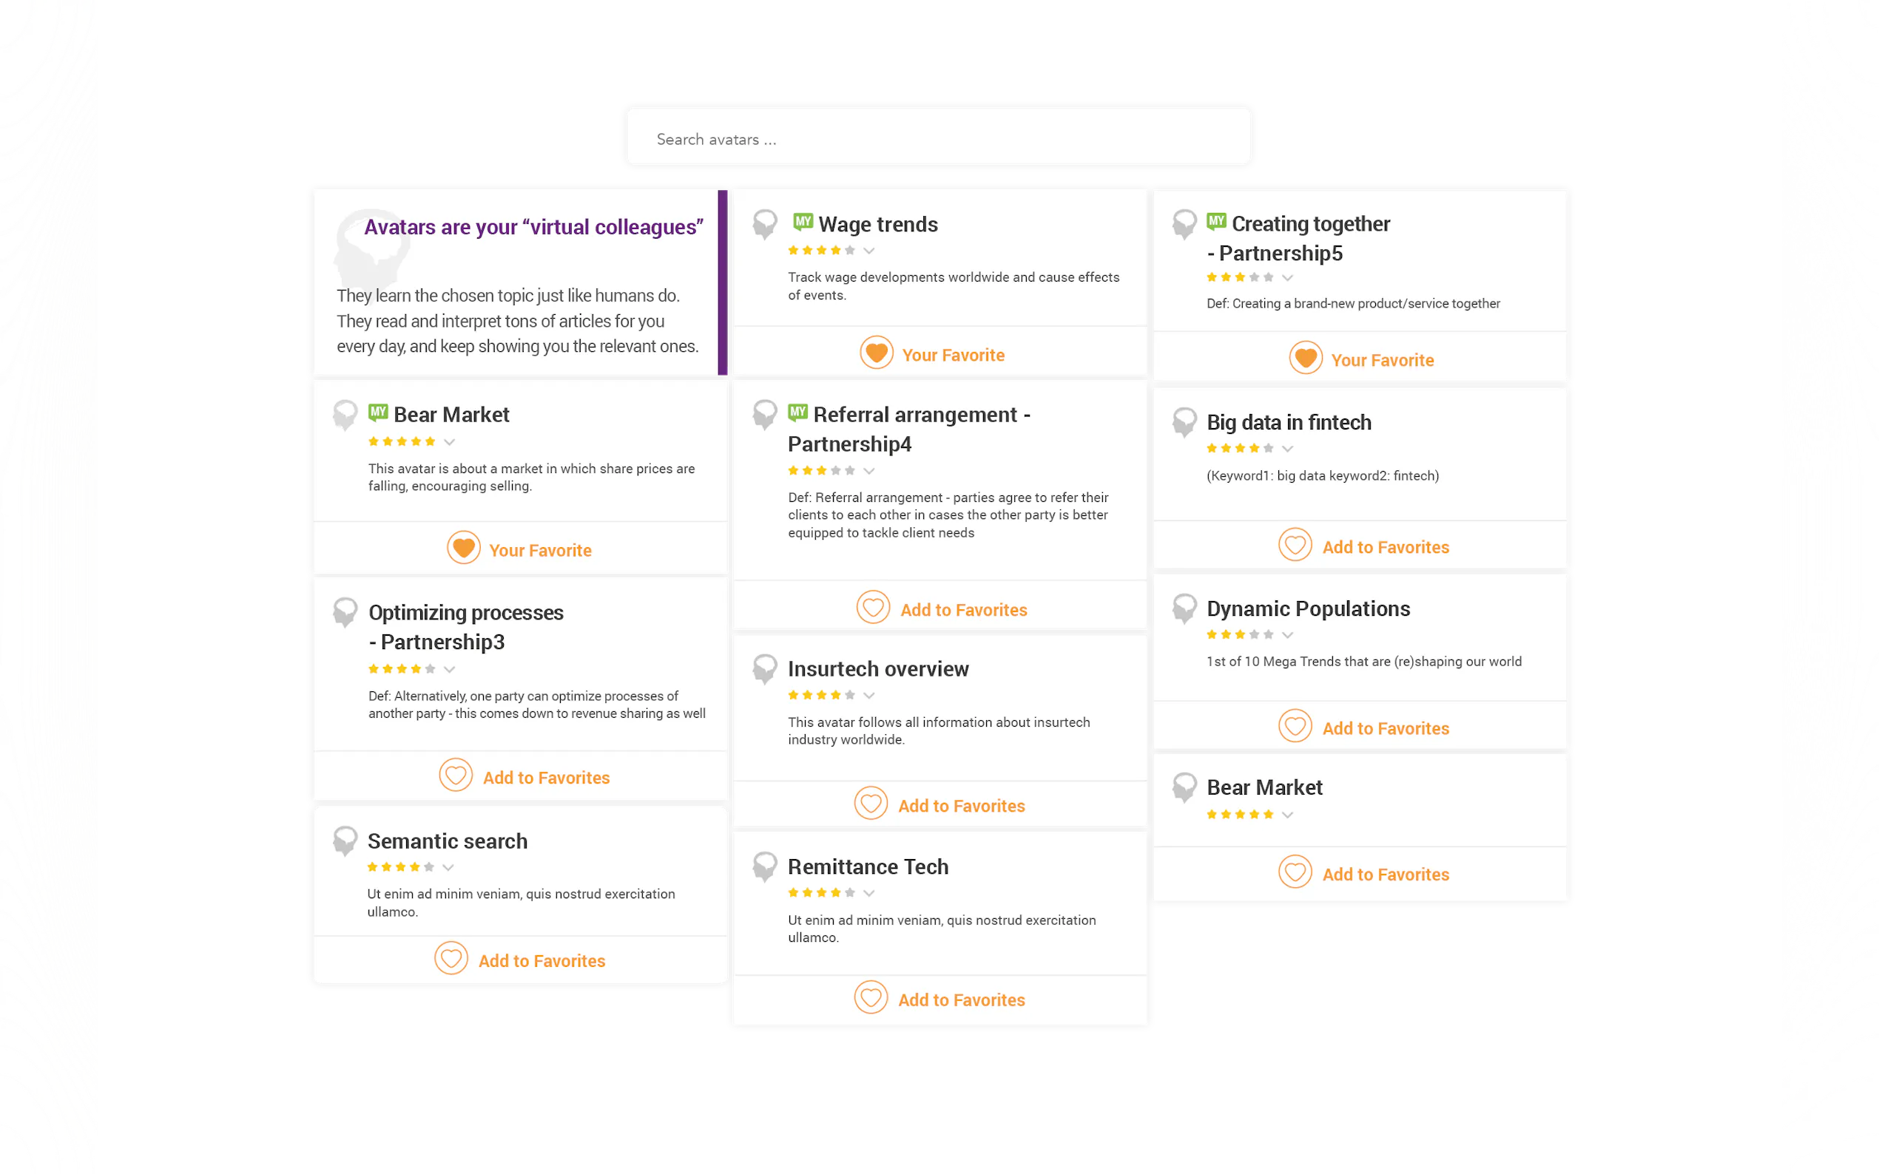1879x1174 pixels.
Task: Expand the rating chevron under Wage trends
Action: 869,251
